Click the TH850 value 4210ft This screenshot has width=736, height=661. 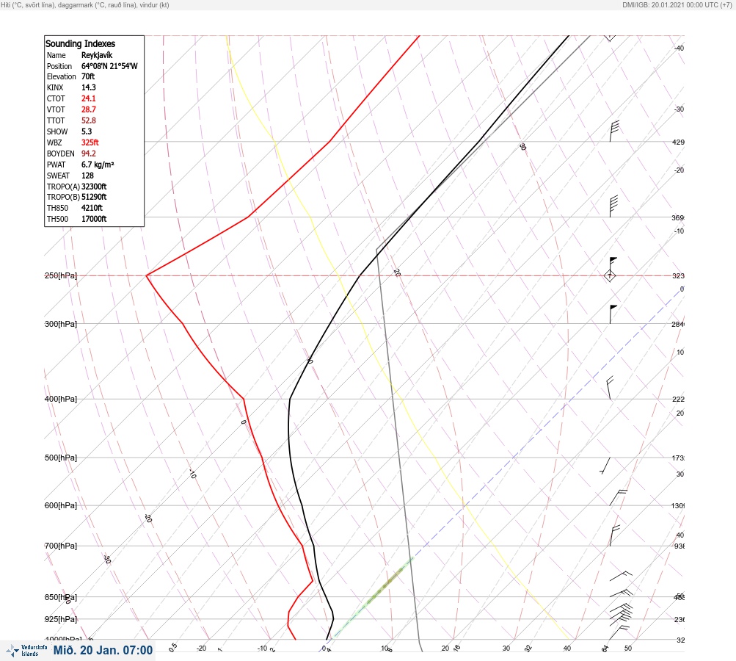tap(92, 208)
